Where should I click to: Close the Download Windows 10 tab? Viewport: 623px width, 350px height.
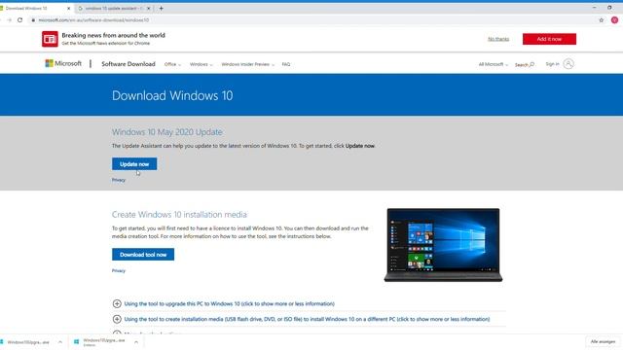[x=68, y=8]
